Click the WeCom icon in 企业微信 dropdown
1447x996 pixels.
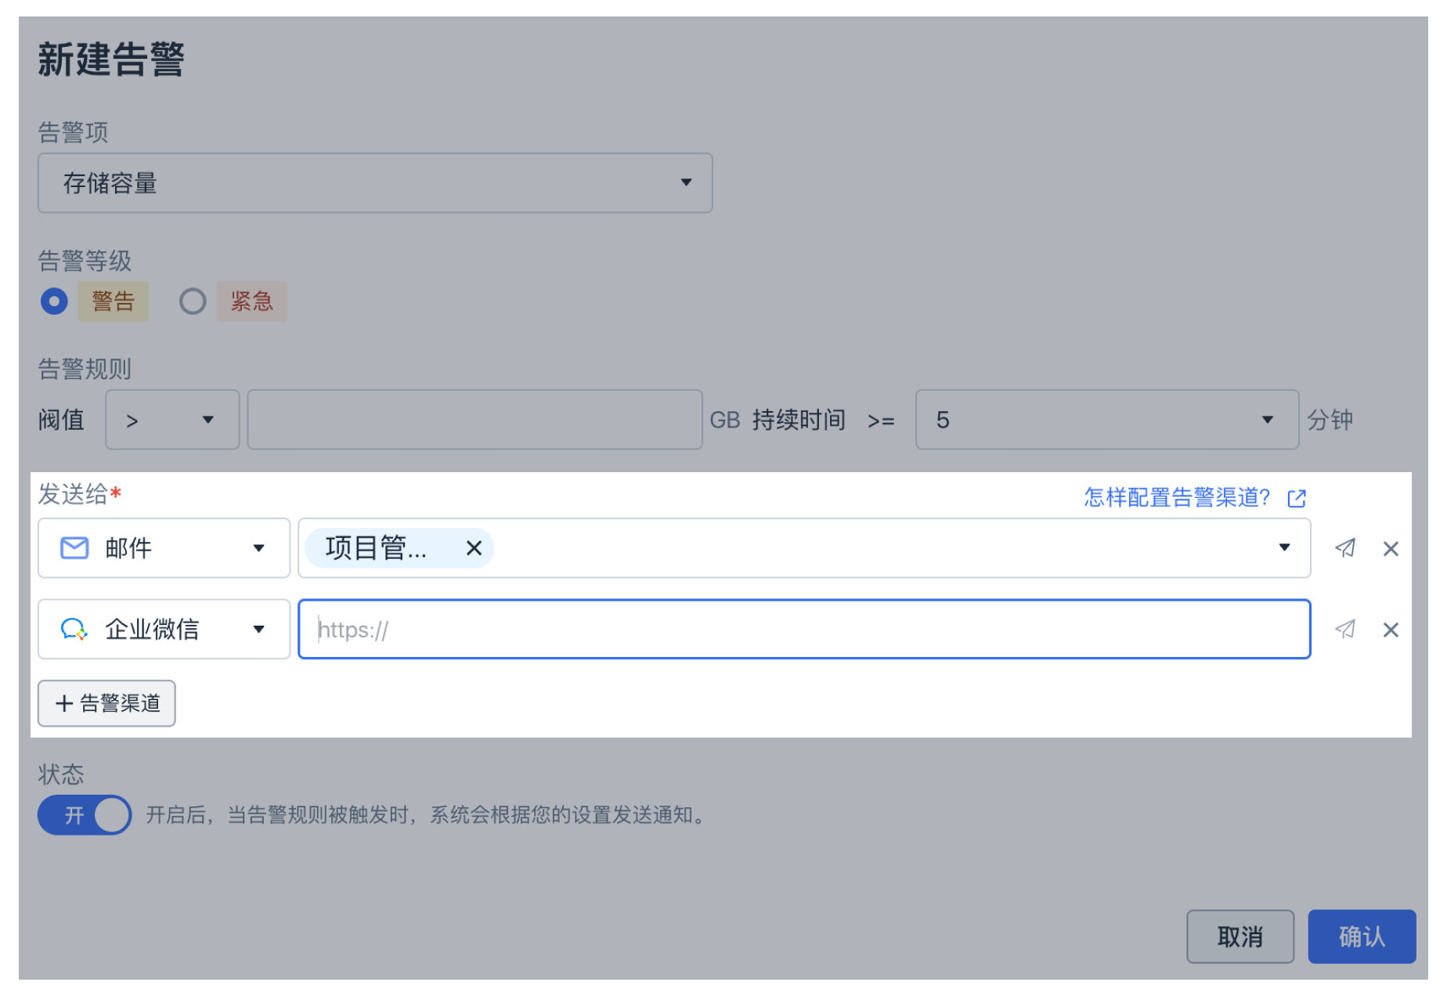pos(74,630)
